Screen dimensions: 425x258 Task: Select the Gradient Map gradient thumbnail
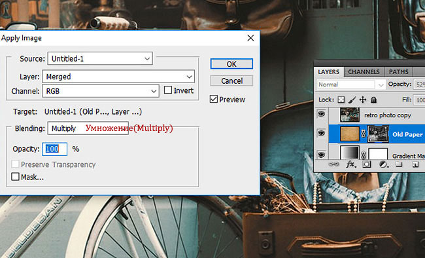[x=350, y=153]
